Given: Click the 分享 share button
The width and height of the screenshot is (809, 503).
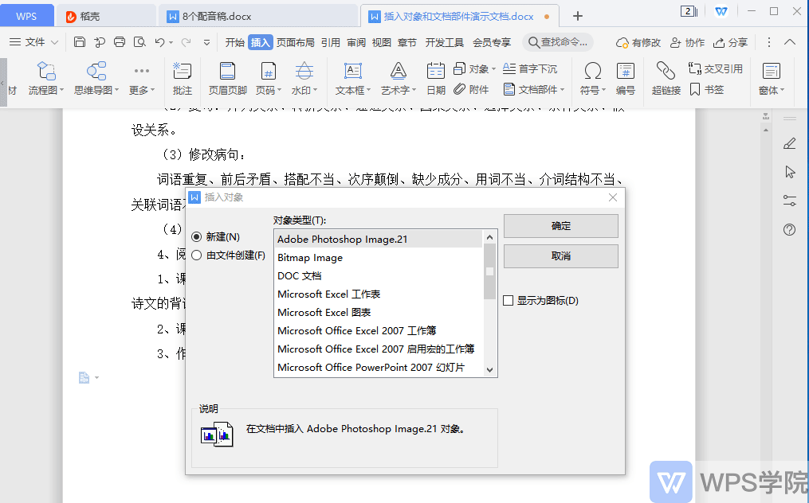Looking at the screenshot, I should 731,42.
